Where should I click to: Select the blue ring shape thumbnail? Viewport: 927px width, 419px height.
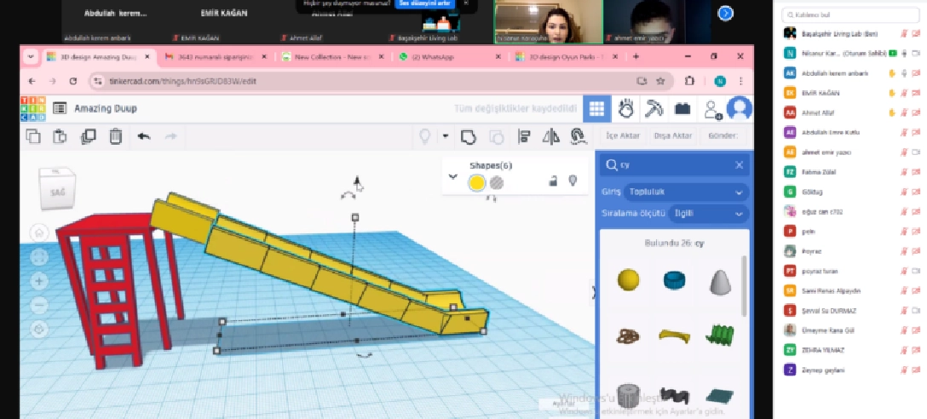coord(674,279)
